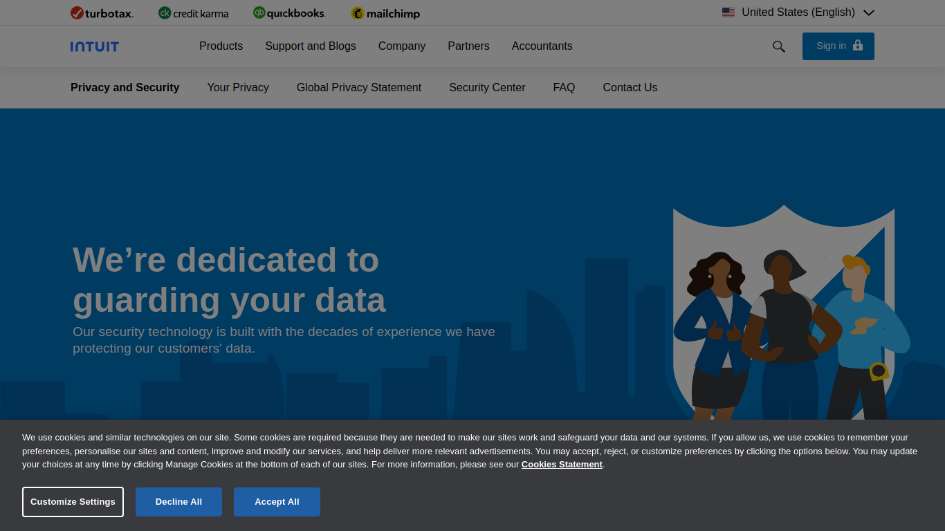Click the shield illustration with three people
The height and width of the screenshot is (531, 945).
(x=789, y=313)
